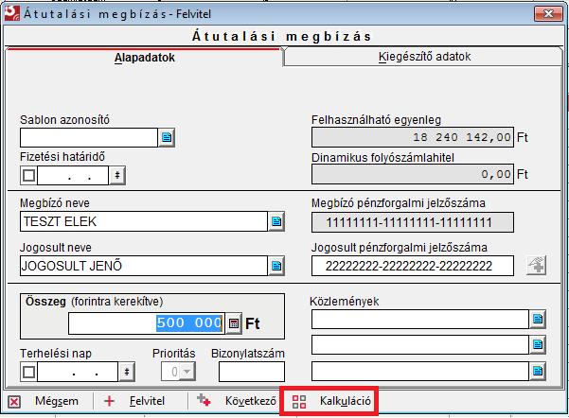569x418 pixels.
Task: Open the calculator icon beside Összeg
Action: point(234,323)
